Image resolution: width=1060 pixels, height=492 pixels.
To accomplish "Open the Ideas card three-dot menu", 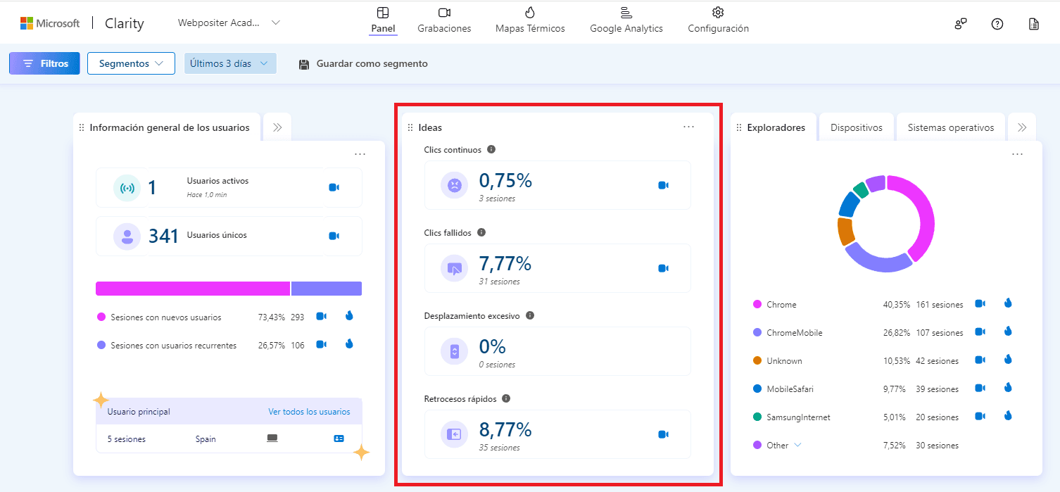I will [688, 127].
